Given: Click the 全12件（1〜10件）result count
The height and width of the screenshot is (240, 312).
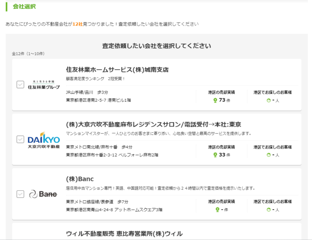Looking at the screenshot, I should click(28, 54).
